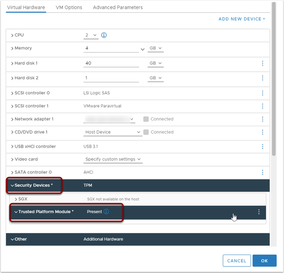
Task: Click the TPM Present info icon
Action: tap(106, 212)
